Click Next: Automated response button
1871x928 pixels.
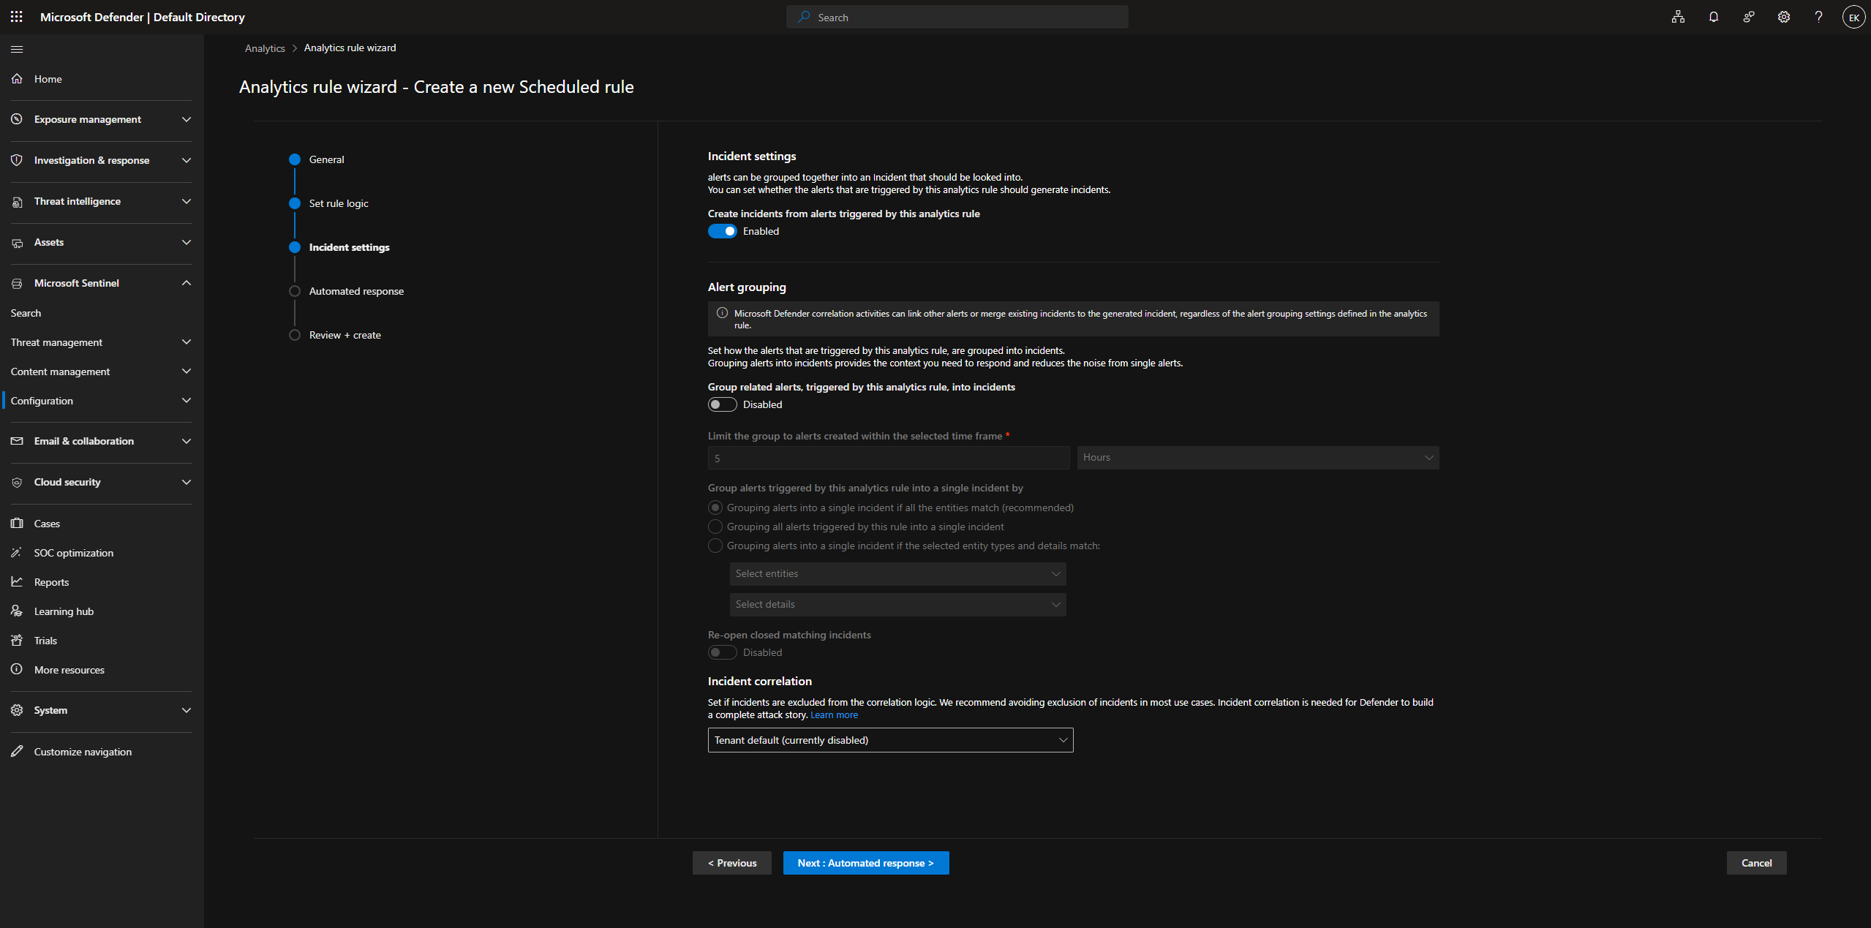(865, 863)
